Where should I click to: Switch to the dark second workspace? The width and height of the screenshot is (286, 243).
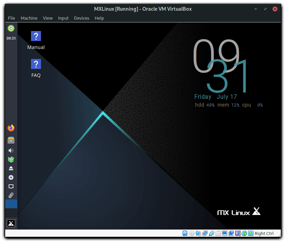11,212
